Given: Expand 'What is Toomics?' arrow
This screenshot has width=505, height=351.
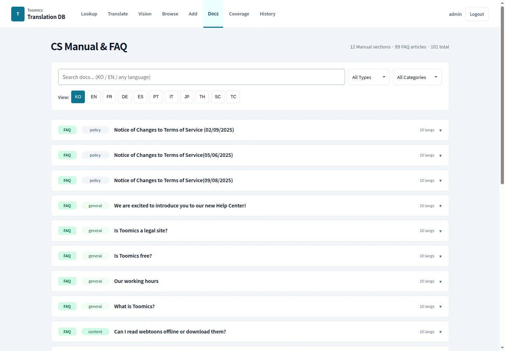Looking at the screenshot, I should (440, 307).
